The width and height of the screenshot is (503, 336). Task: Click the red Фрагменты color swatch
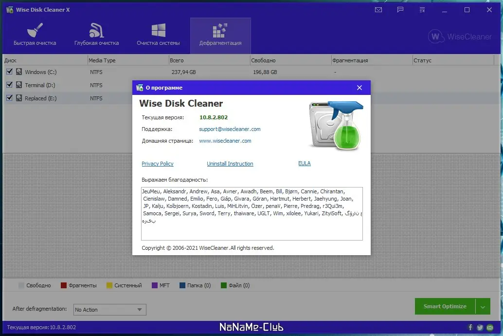point(63,285)
